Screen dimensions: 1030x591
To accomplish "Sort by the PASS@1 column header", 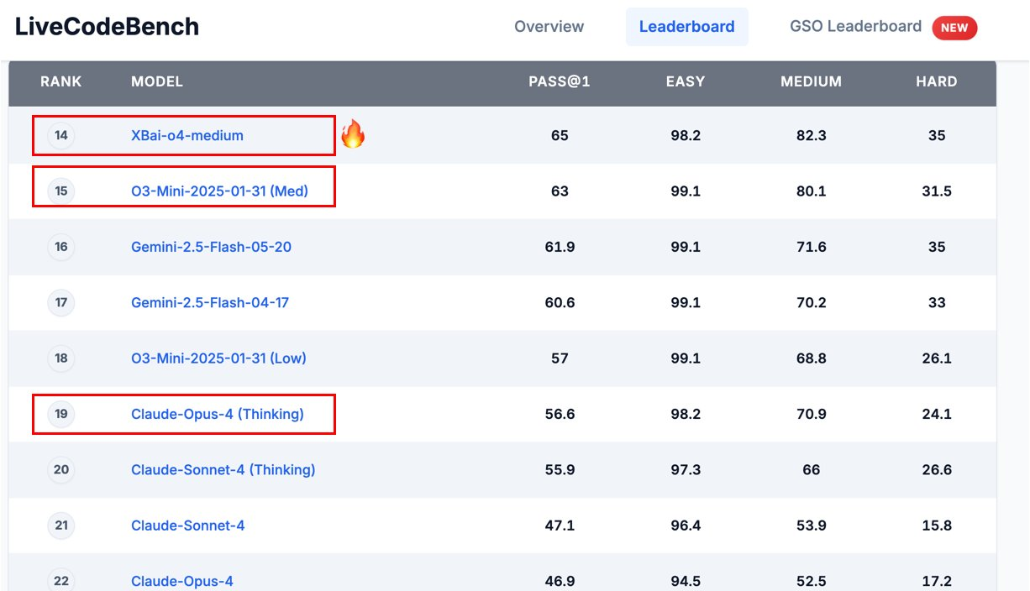I will [560, 81].
